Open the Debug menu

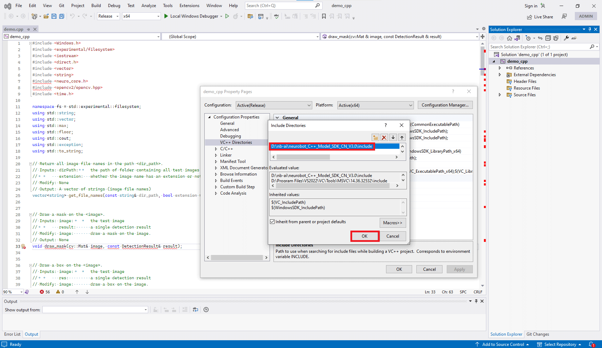(114, 6)
